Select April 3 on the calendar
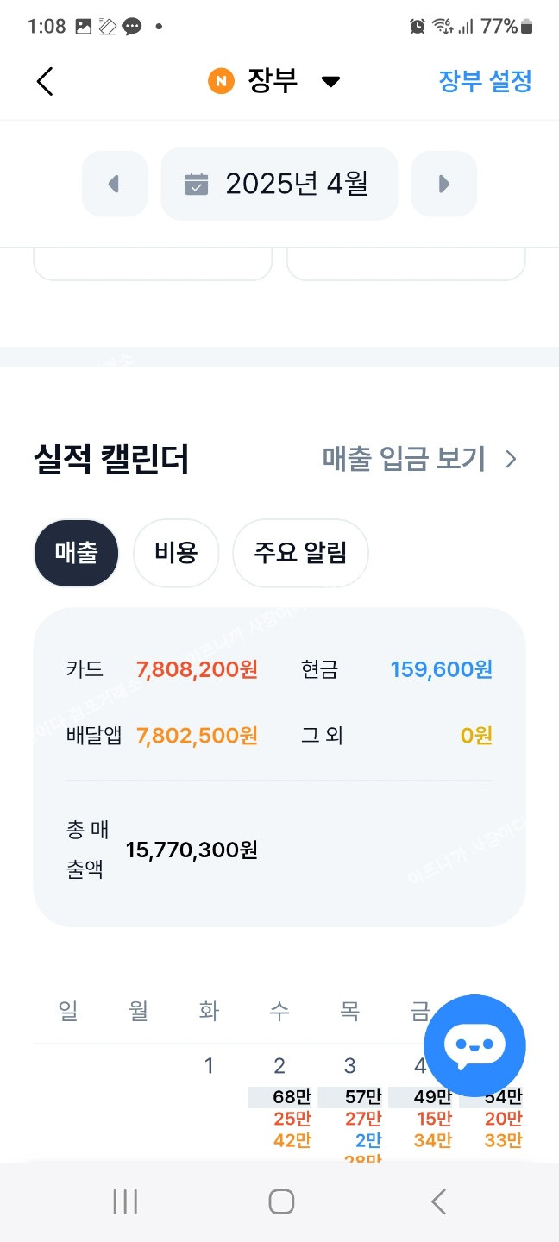Screen dimensions: 559x1242 click(x=349, y=1067)
